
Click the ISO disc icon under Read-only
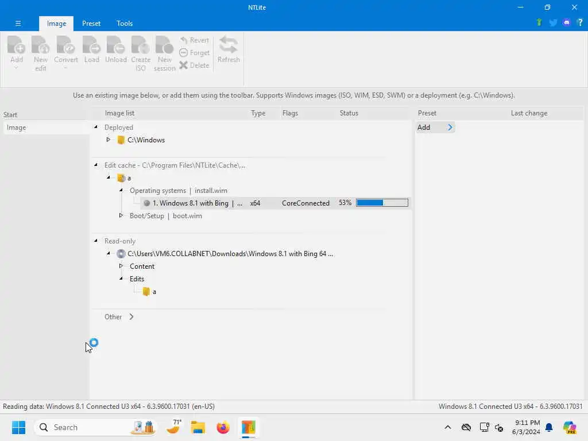click(121, 254)
